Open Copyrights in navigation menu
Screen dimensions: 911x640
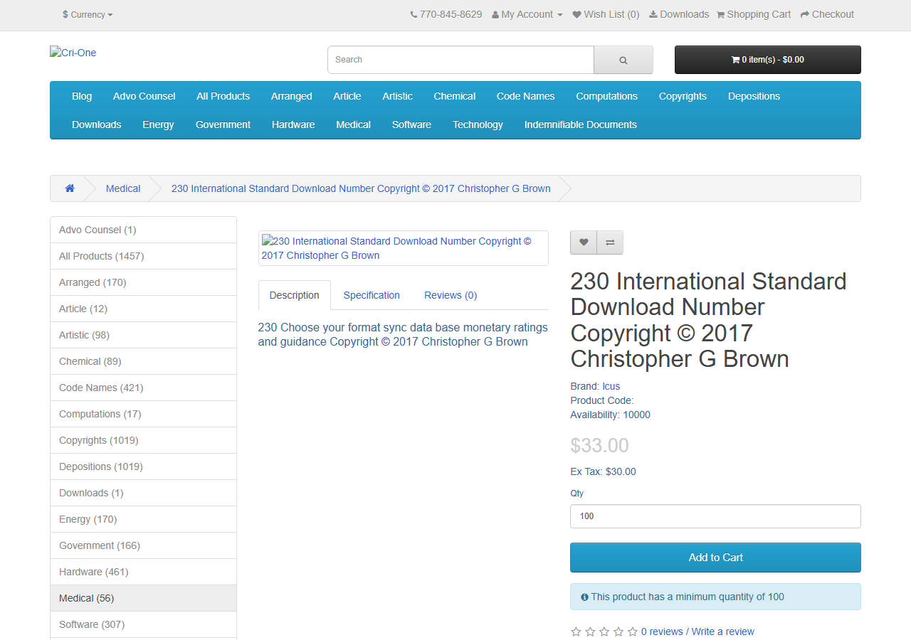[683, 96]
